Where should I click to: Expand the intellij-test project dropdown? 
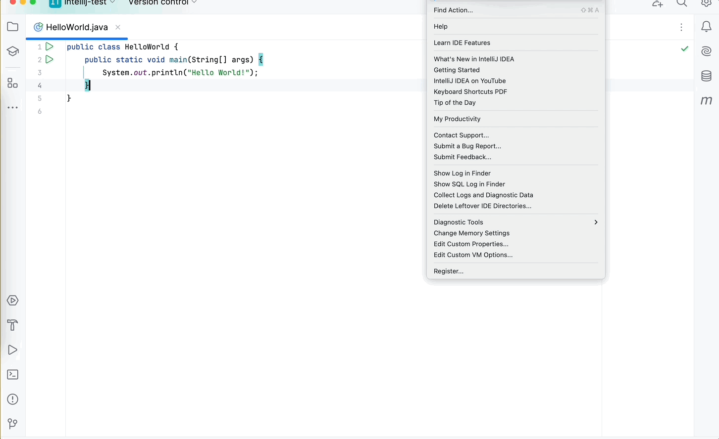click(82, 2)
